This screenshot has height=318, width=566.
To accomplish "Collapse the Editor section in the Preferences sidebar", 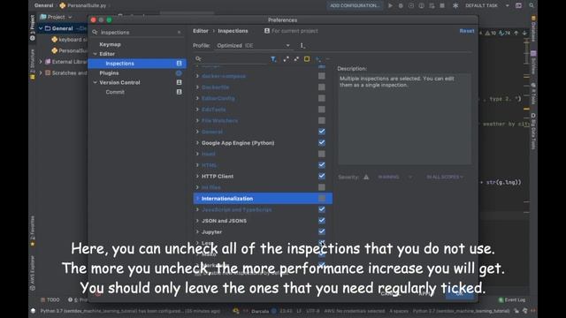I will click(95, 54).
